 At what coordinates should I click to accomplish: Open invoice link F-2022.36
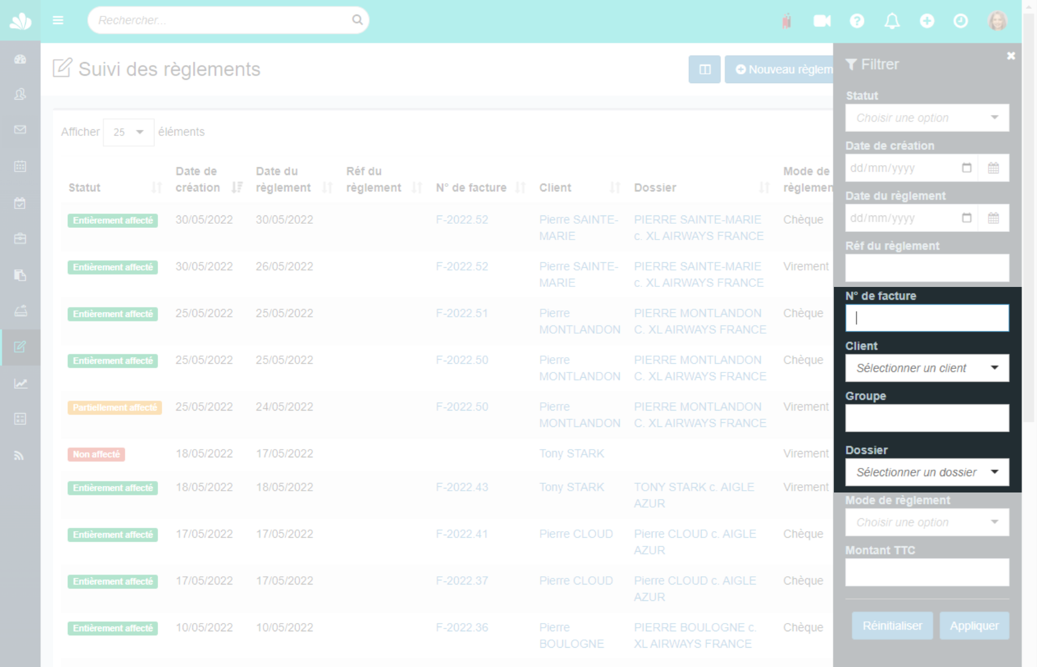click(462, 628)
